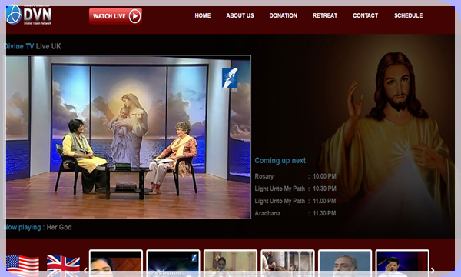Screen dimensions: 461x277
Task: Open the Home menu item
Action: coord(203,15)
